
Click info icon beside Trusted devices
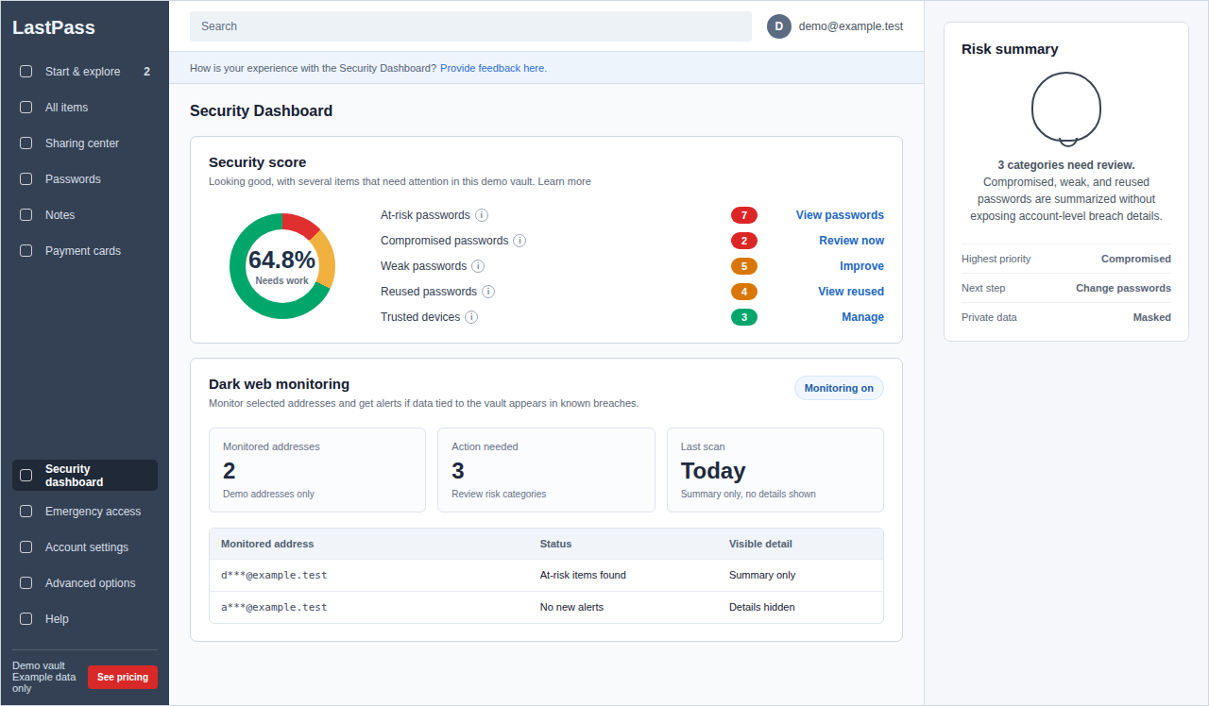(471, 317)
